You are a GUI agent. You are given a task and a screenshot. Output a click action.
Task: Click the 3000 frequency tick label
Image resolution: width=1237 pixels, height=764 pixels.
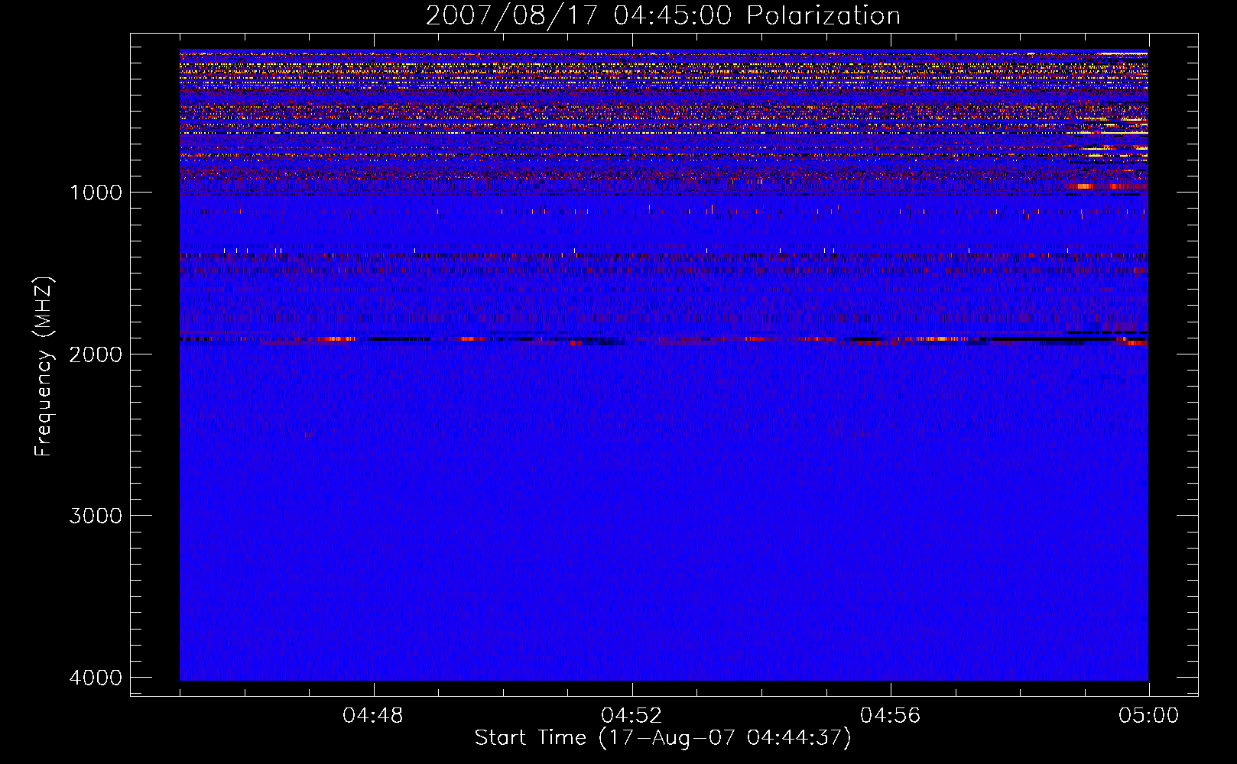tap(96, 516)
